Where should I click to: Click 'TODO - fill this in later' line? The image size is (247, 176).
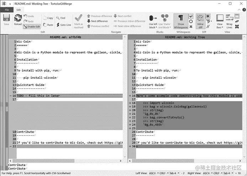[69, 96]
